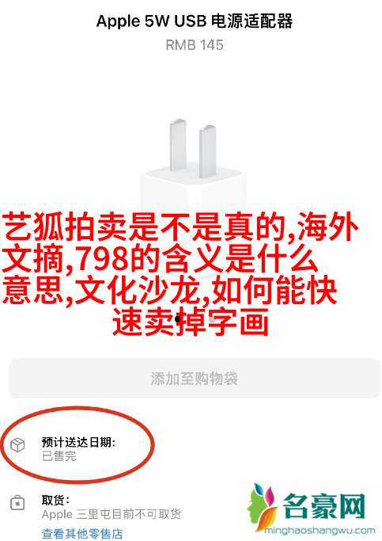382x541 pixels.
Task: Click the 已售完 status text
Action: 59,456
